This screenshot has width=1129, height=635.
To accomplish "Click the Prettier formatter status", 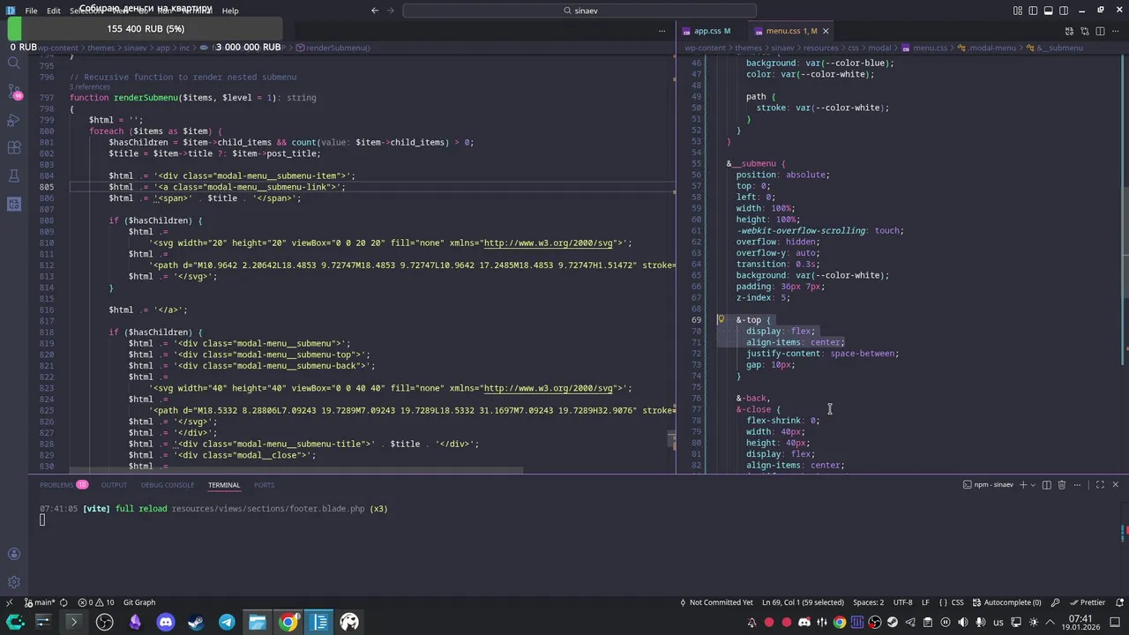I will 1087,602.
